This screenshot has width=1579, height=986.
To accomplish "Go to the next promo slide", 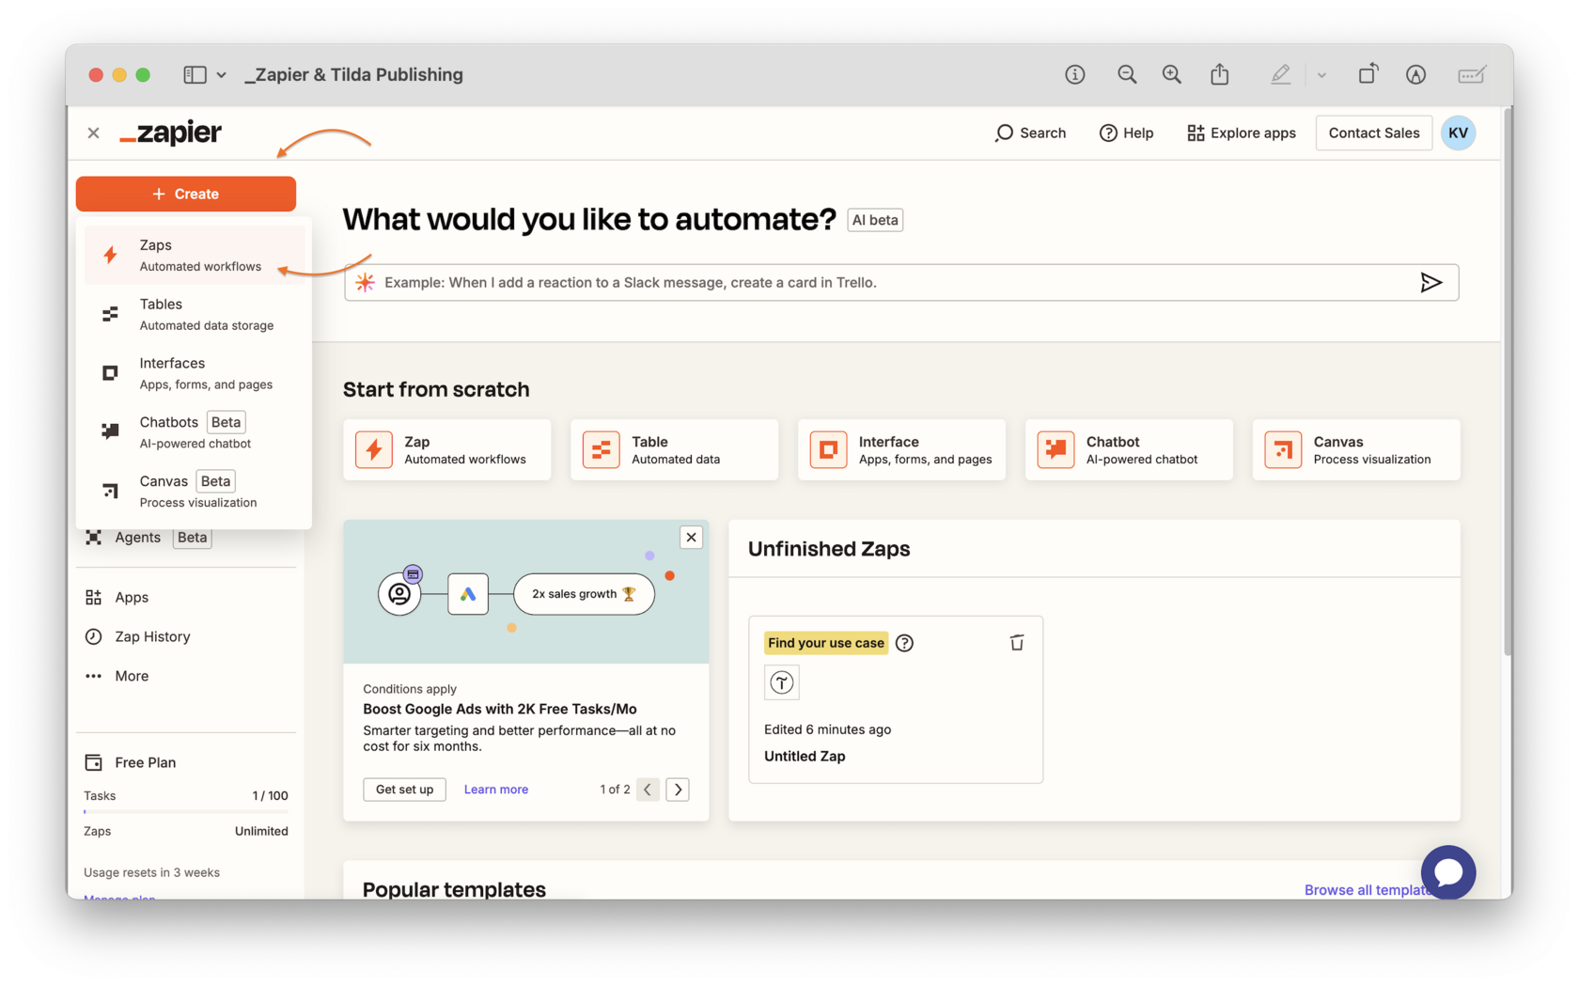I will [678, 790].
